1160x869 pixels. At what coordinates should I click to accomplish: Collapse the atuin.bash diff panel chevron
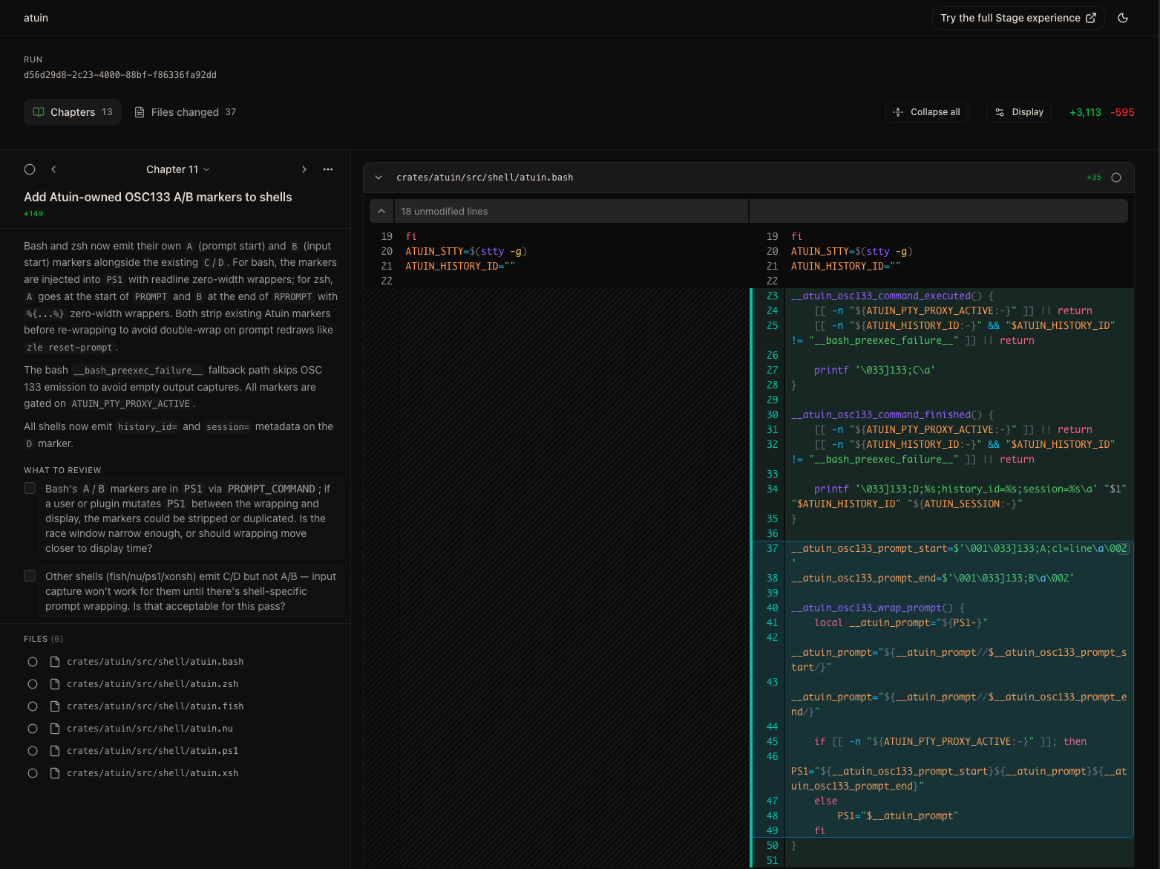pyautogui.click(x=379, y=178)
